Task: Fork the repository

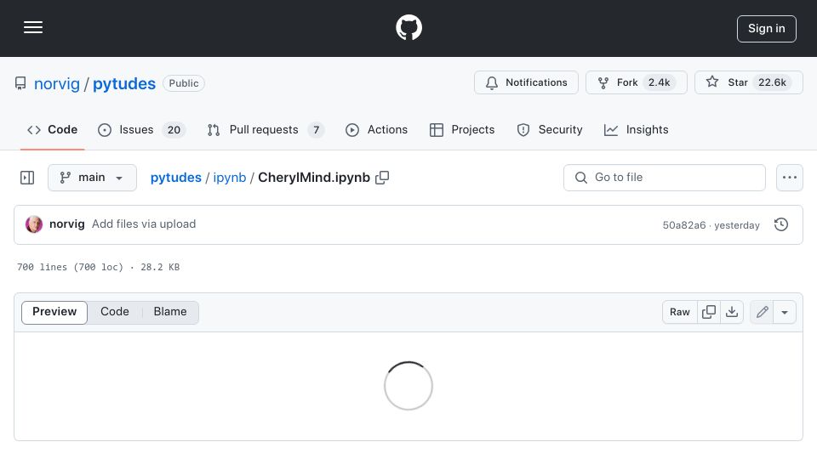Action: (x=637, y=82)
